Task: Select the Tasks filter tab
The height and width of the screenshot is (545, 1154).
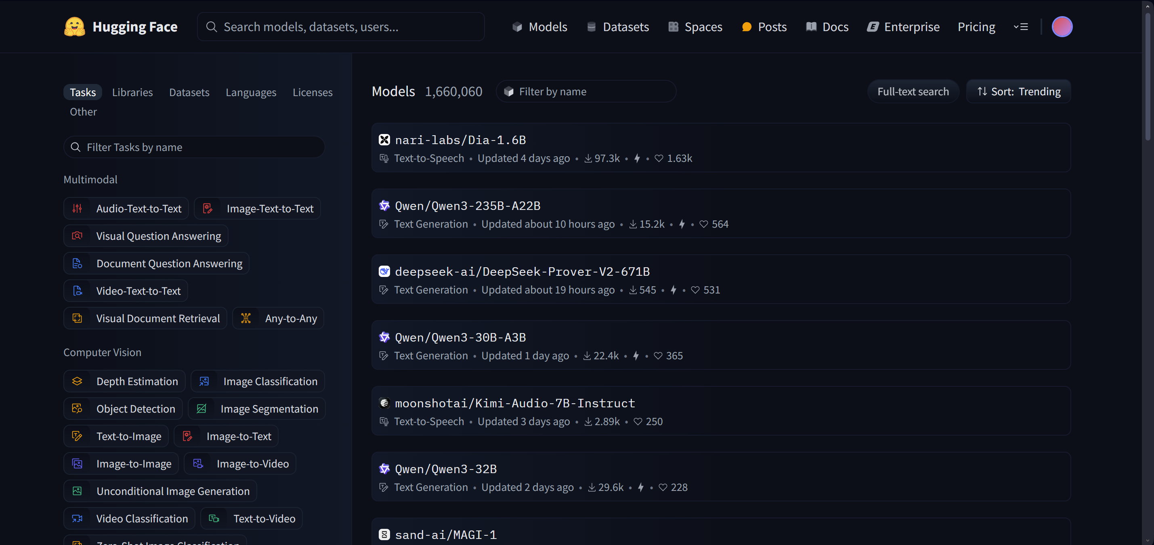Action: point(82,92)
